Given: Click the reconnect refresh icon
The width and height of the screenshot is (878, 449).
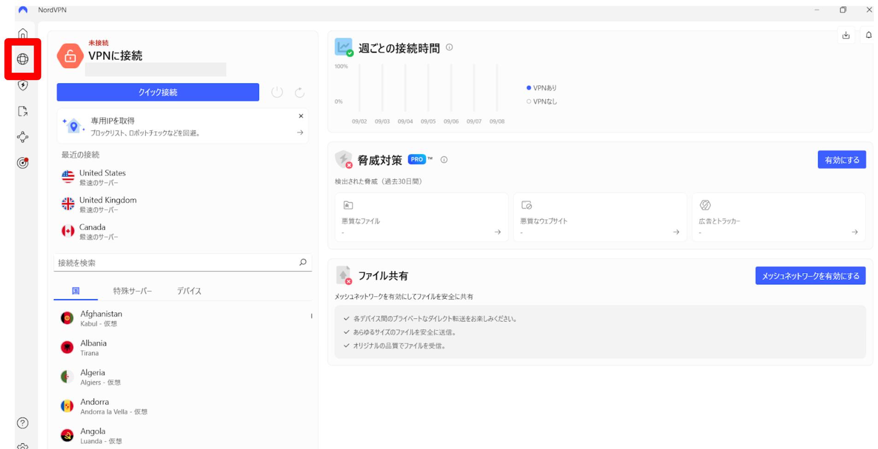Looking at the screenshot, I should click(x=300, y=92).
